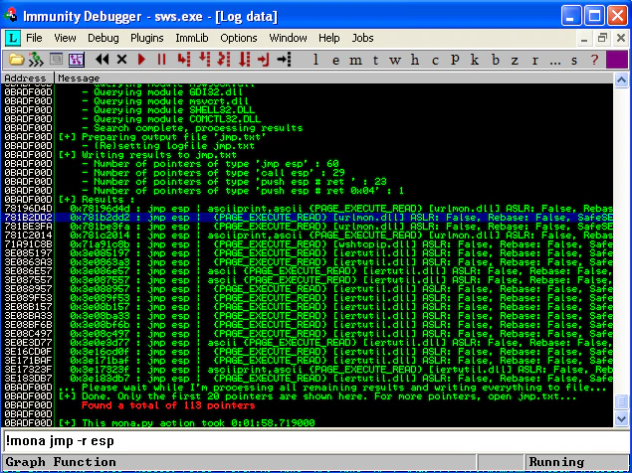The width and height of the screenshot is (632, 473).
Task: Open the Plugins menu
Action: pos(146,38)
